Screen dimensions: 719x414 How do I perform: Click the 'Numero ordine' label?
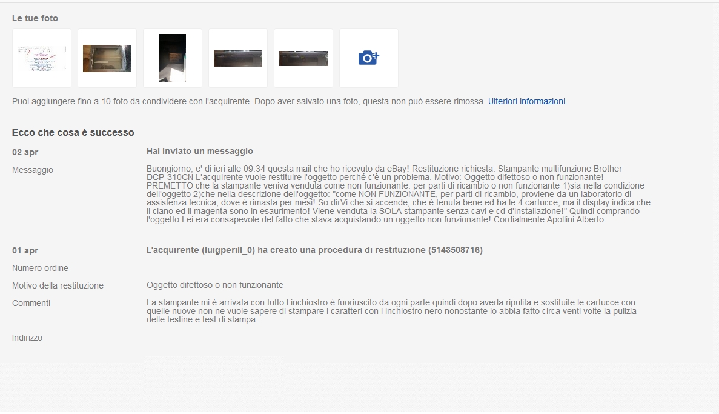(x=40, y=268)
